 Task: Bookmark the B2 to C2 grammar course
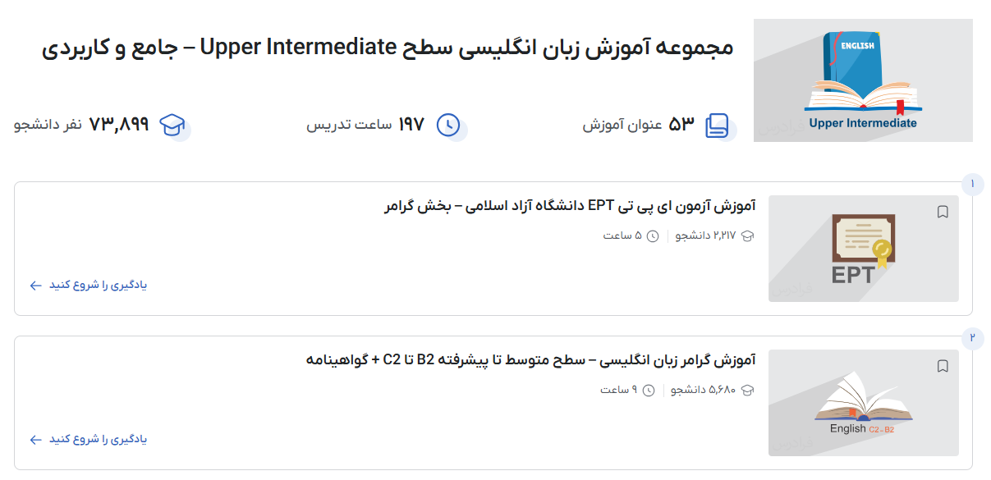[943, 367]
